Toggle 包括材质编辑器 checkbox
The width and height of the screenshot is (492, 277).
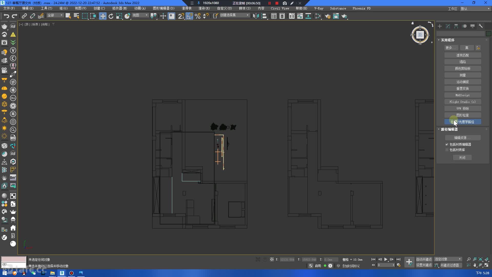[x=447, y=144]
